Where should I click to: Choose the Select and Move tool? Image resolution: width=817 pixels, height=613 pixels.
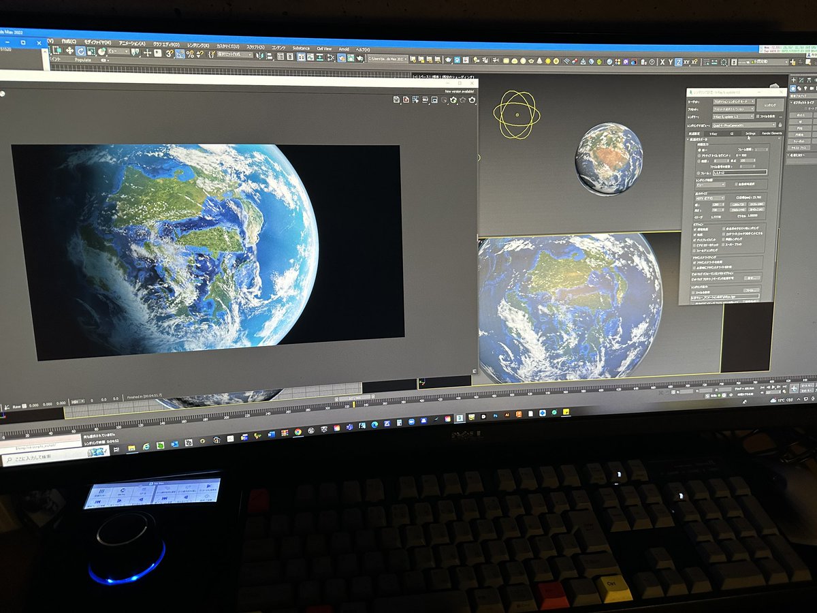click(69, 51)
